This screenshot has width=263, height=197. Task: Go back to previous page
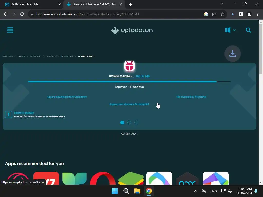[x=6, y=14]
